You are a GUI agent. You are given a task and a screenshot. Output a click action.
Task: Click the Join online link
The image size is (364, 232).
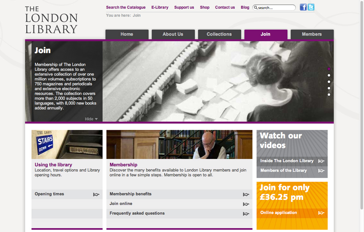click(121, 204)
